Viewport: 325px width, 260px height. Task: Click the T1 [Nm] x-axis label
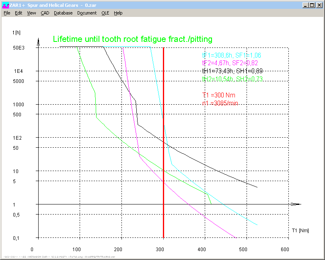click(x=300, y=230)
